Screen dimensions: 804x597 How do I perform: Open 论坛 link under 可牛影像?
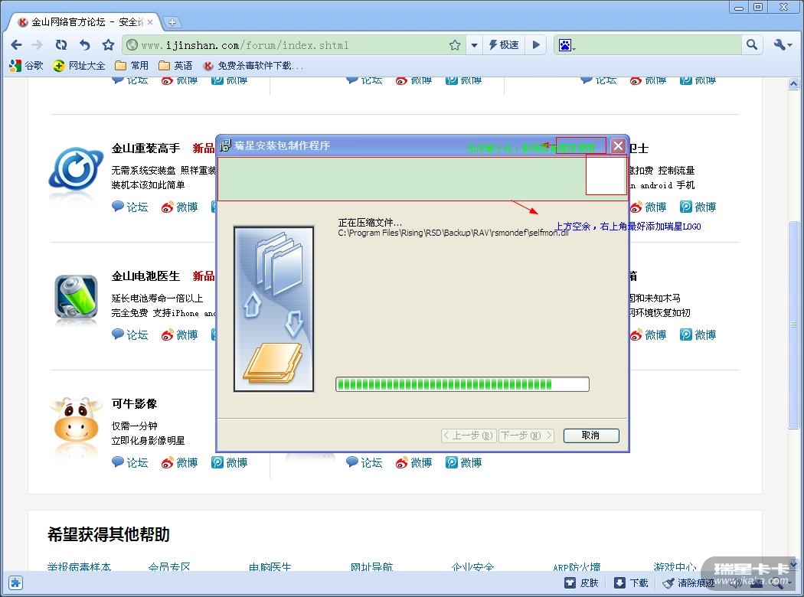coord(129,462)
